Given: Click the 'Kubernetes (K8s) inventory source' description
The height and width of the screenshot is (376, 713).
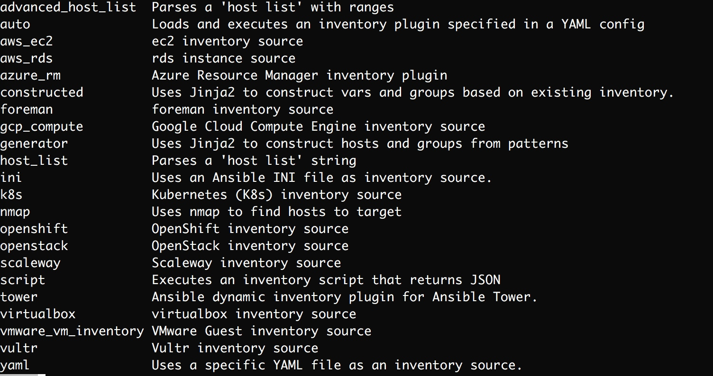Looking at the screenshot, I should coord(276,195).
